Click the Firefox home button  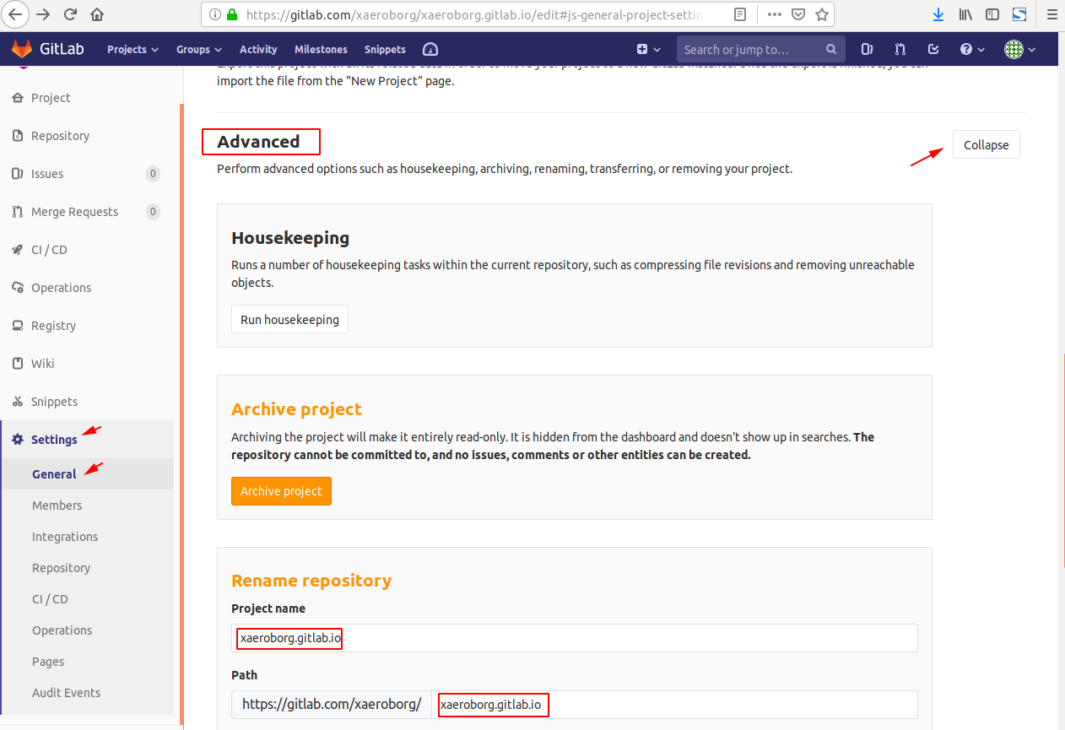click(x=97, y=14)
